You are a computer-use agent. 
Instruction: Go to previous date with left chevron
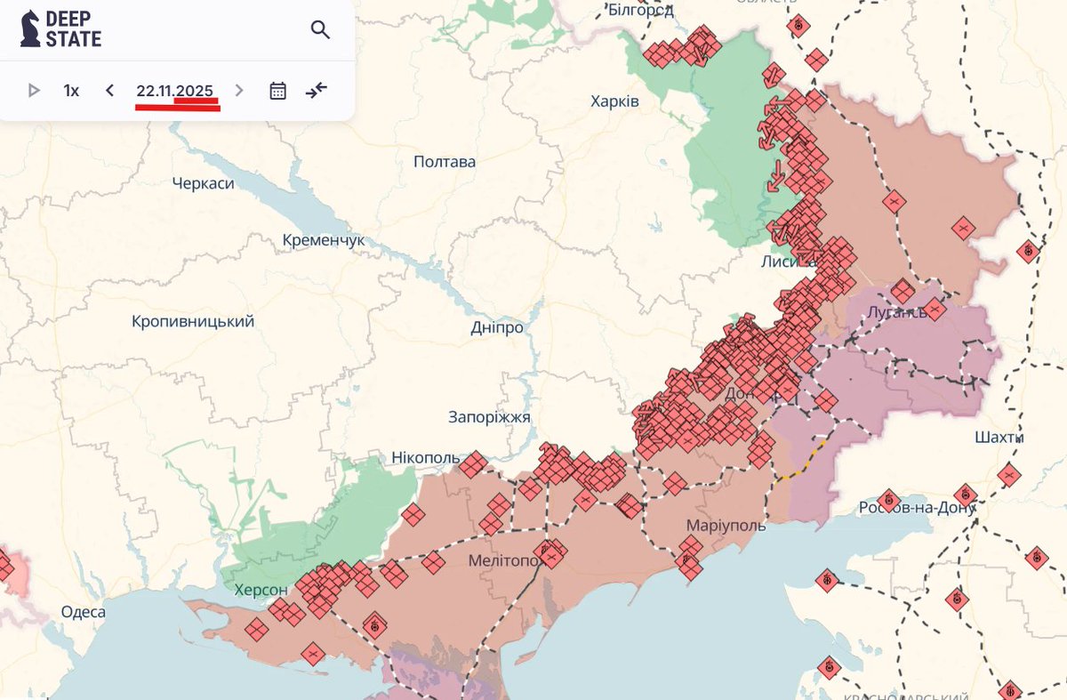pos(109,90)
